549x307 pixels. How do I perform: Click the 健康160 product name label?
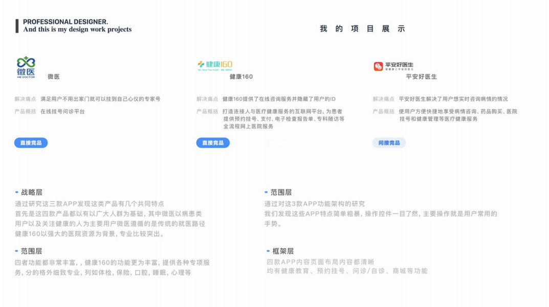tap(241, 77)
